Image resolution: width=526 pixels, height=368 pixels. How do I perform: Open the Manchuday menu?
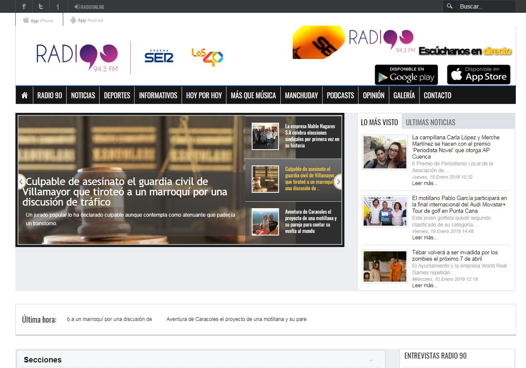click(301, 95)
